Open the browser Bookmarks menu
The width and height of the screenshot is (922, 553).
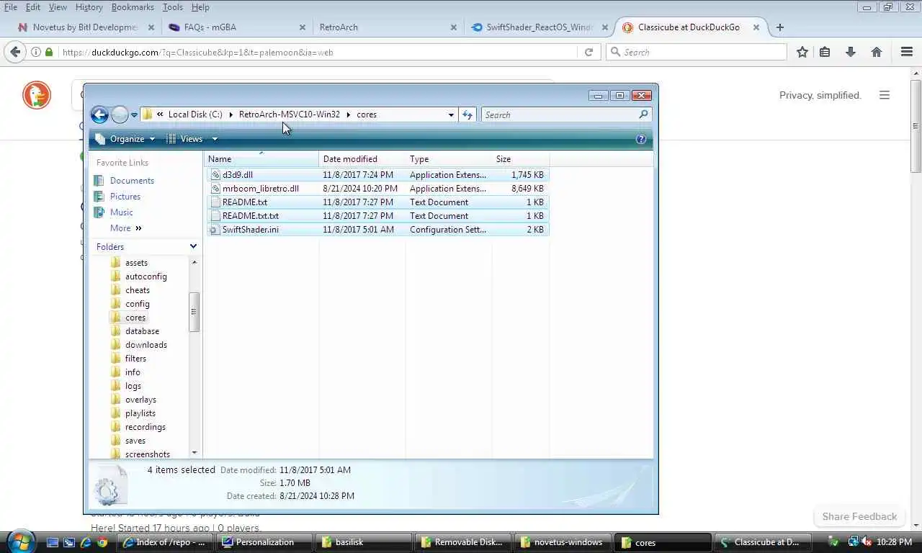tap(133, 7)
